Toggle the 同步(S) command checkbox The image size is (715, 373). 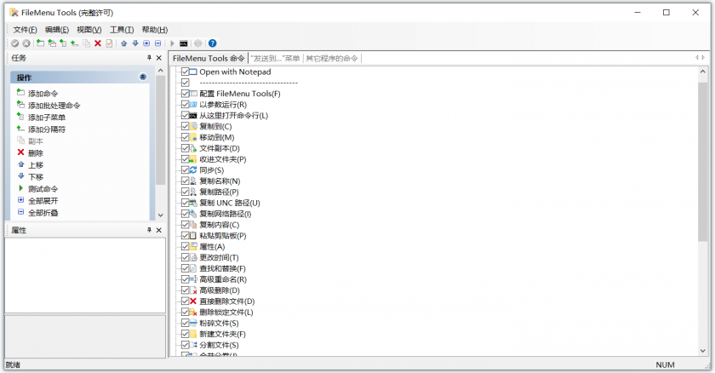pos(185,170)
